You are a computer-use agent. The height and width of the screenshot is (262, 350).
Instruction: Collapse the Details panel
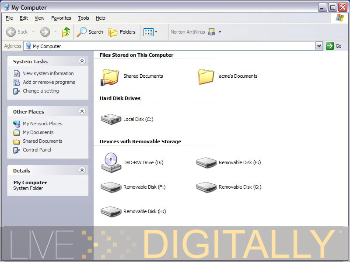tap(82, 171)
